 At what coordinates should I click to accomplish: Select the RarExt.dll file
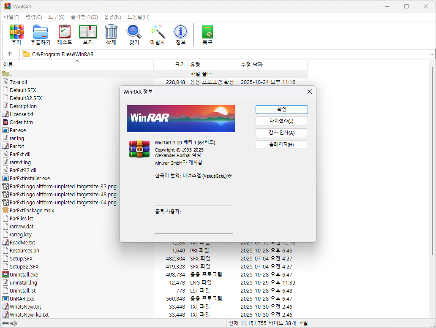tap(20, 155)
